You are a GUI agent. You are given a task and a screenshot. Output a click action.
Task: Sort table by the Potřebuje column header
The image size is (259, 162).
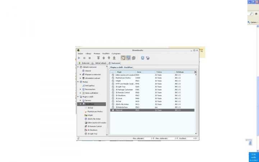185,72
